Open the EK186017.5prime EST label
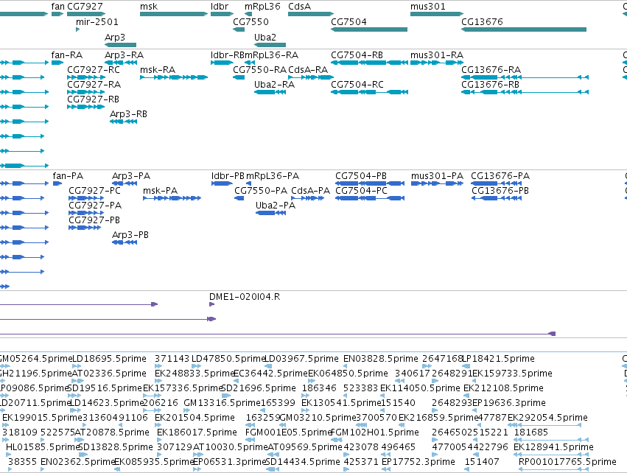This screenshot has width=627, height=473. tap(197, 433)
